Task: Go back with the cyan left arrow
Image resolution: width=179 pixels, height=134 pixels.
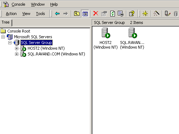Action: pyautogui.click(x=57, y=14)
